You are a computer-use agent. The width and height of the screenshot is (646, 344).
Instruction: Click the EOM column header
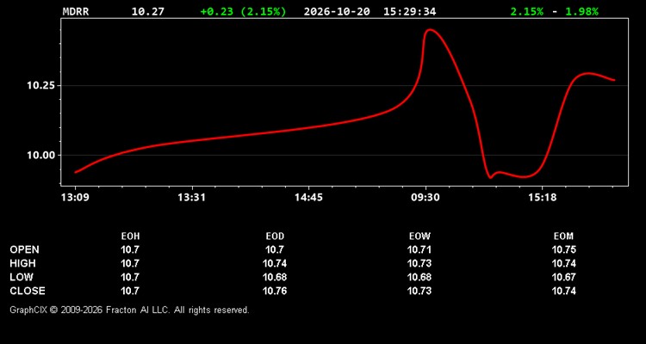coord(563,236)
